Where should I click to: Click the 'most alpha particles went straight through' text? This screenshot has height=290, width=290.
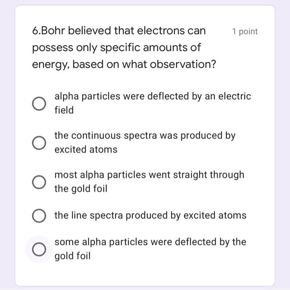(149, 175)
